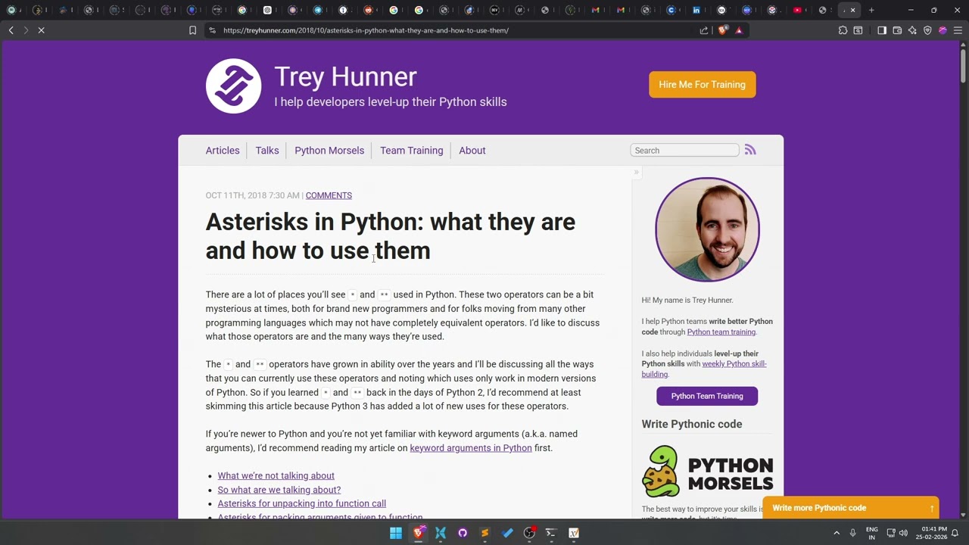Open the browser extensions puzzle icon
Viewport: 969px width, 545px height.
843,30
